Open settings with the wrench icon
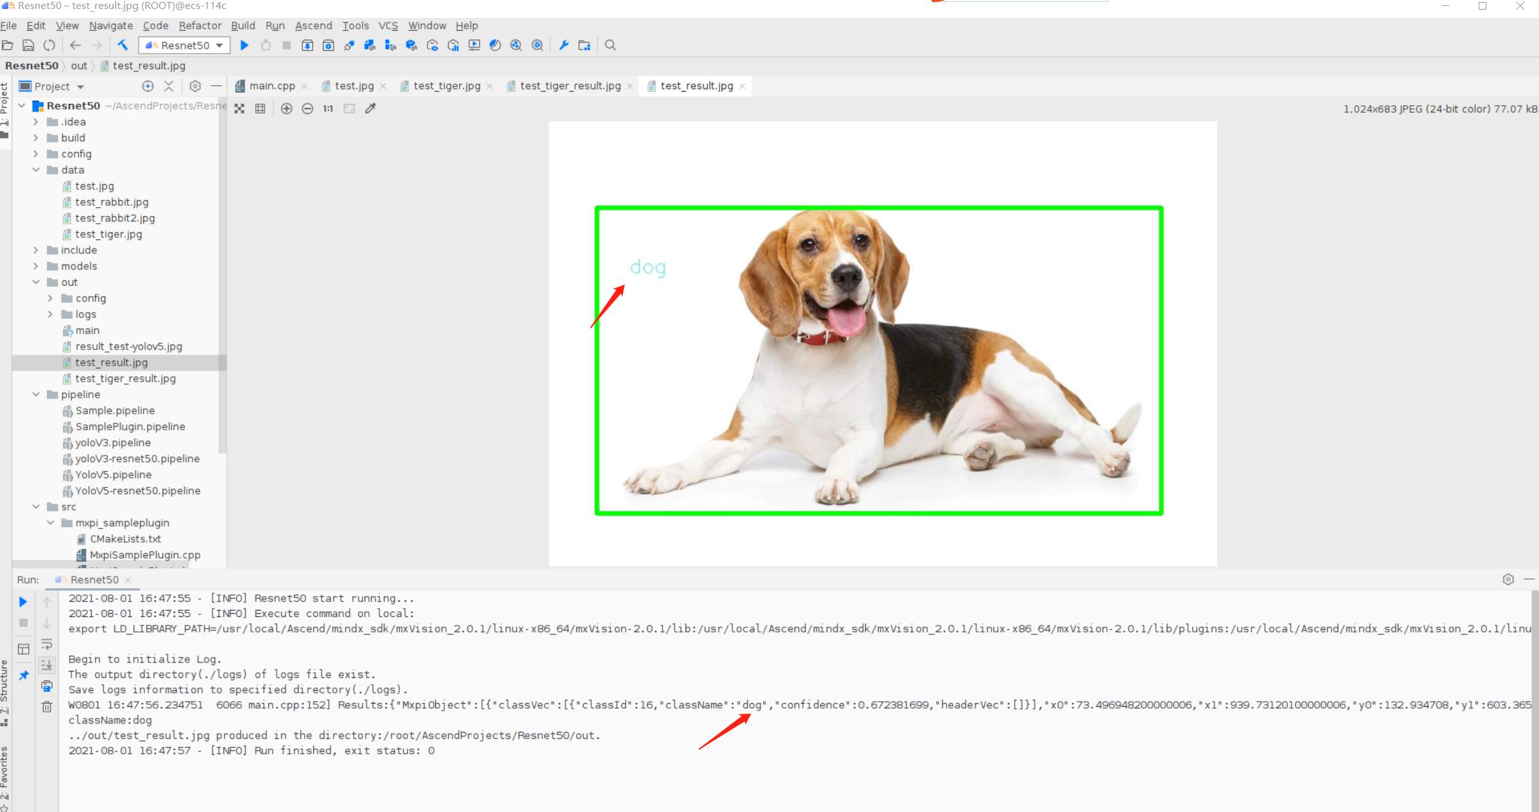 click(x=563, y=46)
